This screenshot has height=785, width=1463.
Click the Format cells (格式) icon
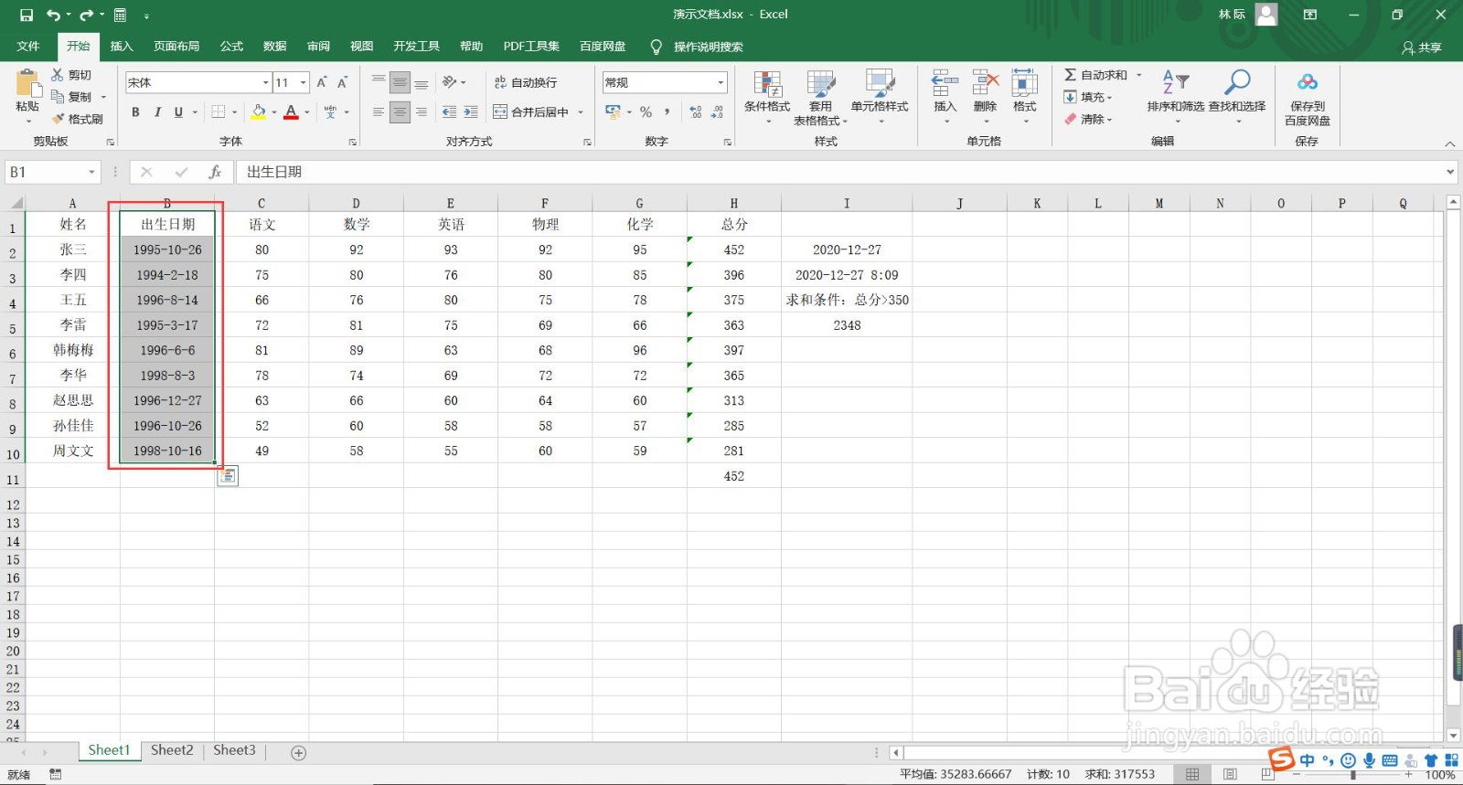coord(1024,84)
